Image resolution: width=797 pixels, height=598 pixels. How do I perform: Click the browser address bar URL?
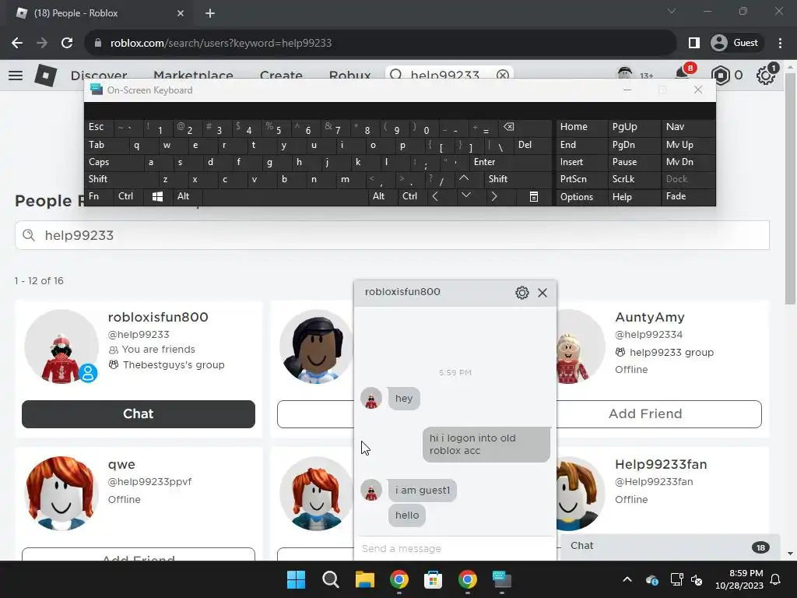221,44
